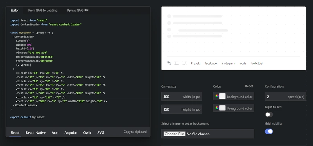This screenshot has width=313, height=146.
Task: Open Background color picker wheel icon
Action: tap(217, 96)
